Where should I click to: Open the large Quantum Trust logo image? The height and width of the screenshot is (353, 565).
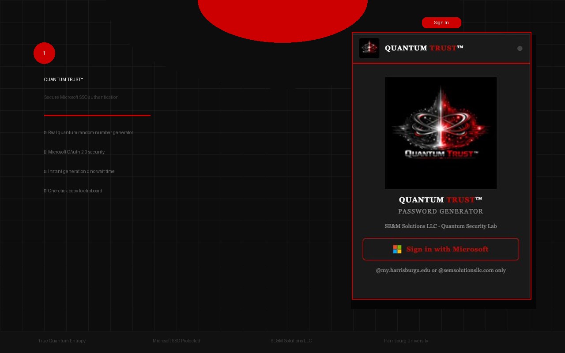point(441,133)
